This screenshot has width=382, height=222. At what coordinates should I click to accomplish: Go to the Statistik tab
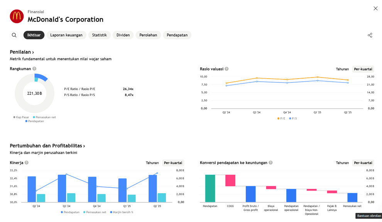(99, 35)
